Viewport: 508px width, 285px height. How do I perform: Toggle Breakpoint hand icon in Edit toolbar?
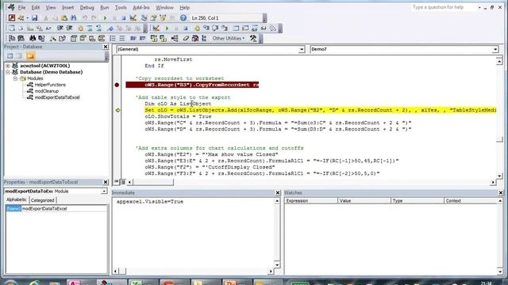point(80,28)
